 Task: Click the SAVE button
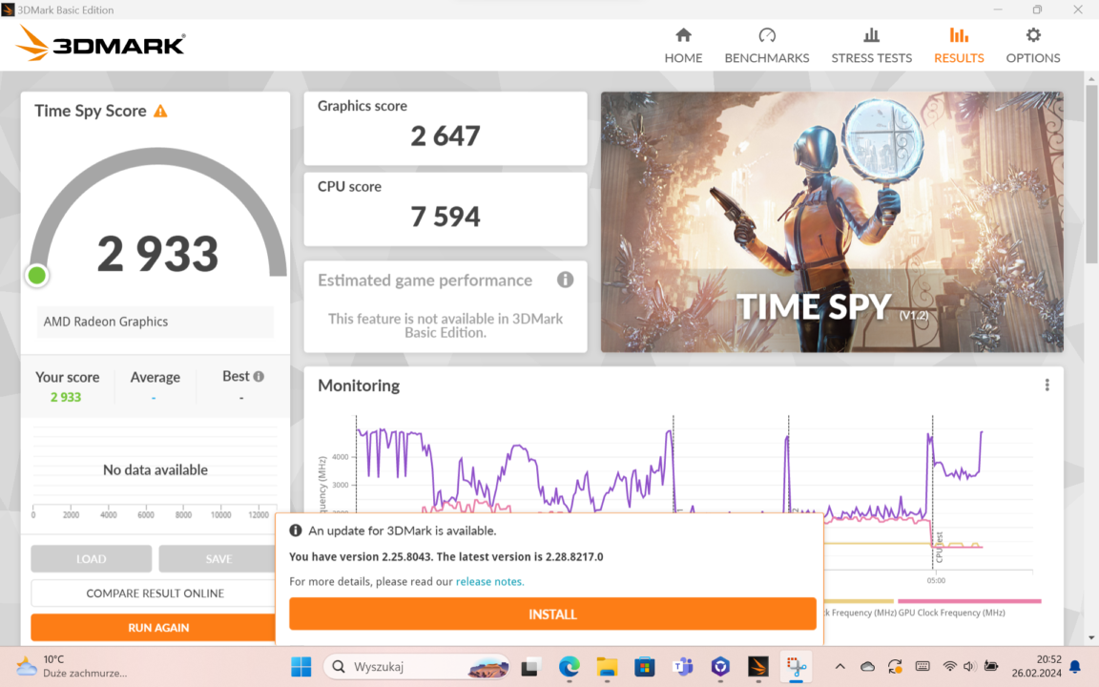(x=218, y=559)
